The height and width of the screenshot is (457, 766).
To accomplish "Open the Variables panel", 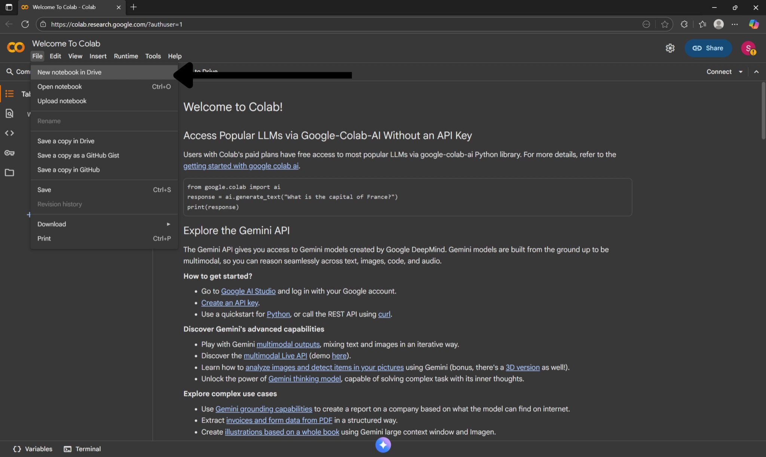I will click(33, 449).
